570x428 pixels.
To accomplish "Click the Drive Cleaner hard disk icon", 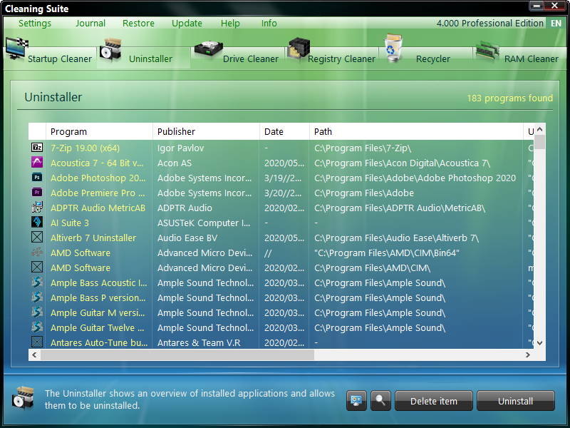I will tap(208, 49).
